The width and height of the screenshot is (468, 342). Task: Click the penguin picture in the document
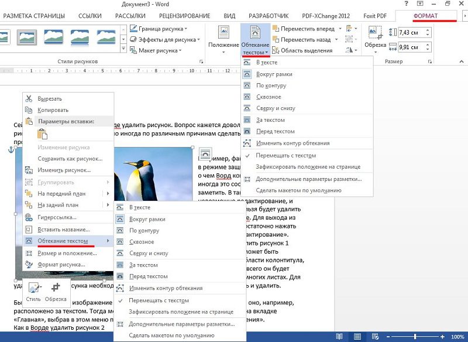point(154,173)
